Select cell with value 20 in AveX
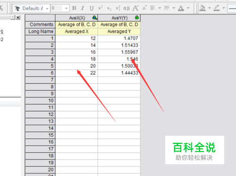Viewport: 236px width, 176px height. click(76, 66)
